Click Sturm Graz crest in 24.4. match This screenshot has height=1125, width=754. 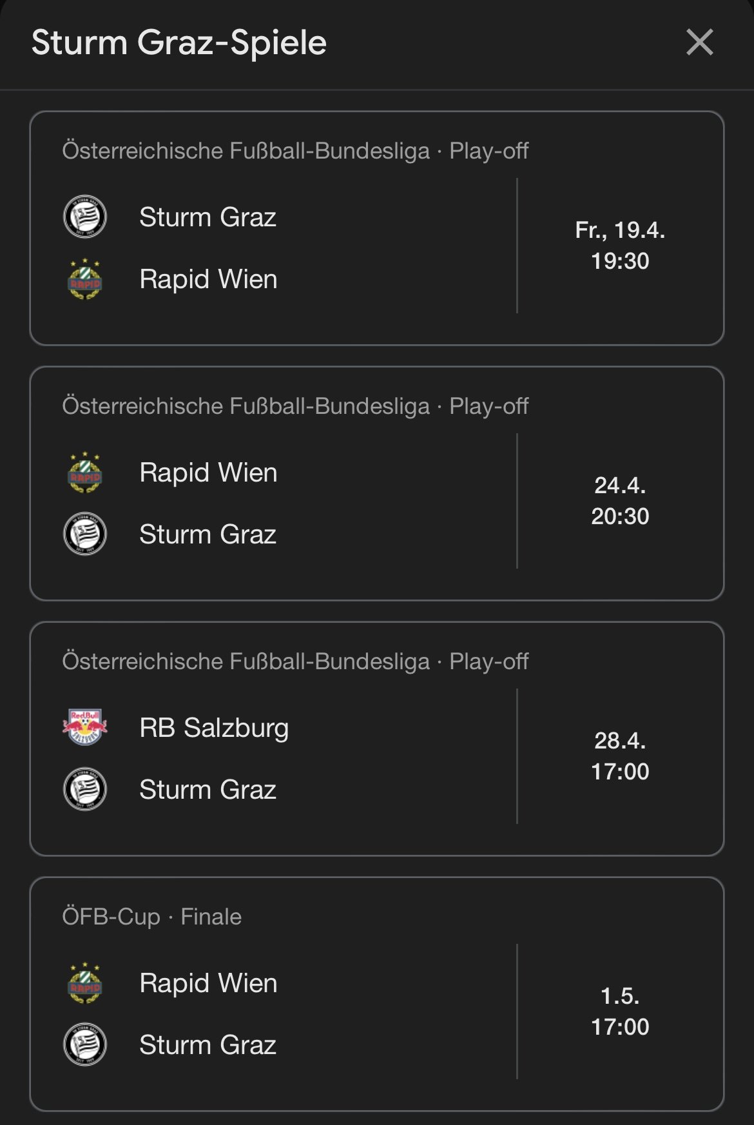[85, 534]
